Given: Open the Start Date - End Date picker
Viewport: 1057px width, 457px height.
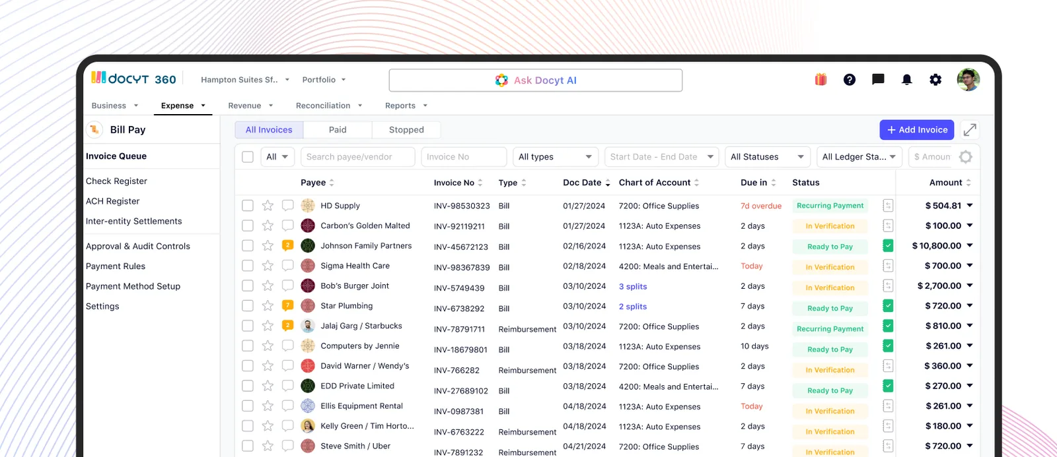Looking at the screenshot, I should tap(661, 157).
